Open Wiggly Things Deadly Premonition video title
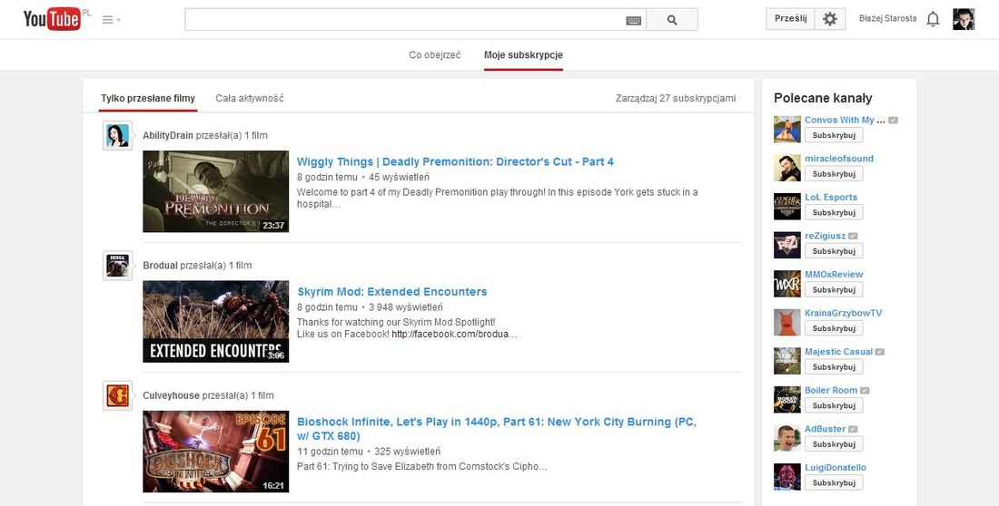 point(455,161)
